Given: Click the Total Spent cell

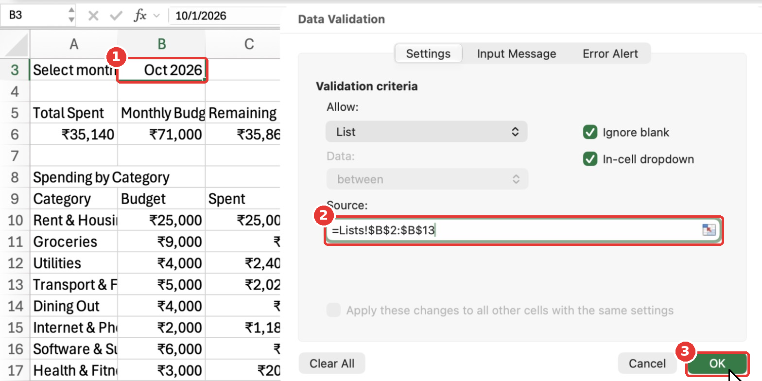Looking at the screenshot, I should [x=74, y=113].
